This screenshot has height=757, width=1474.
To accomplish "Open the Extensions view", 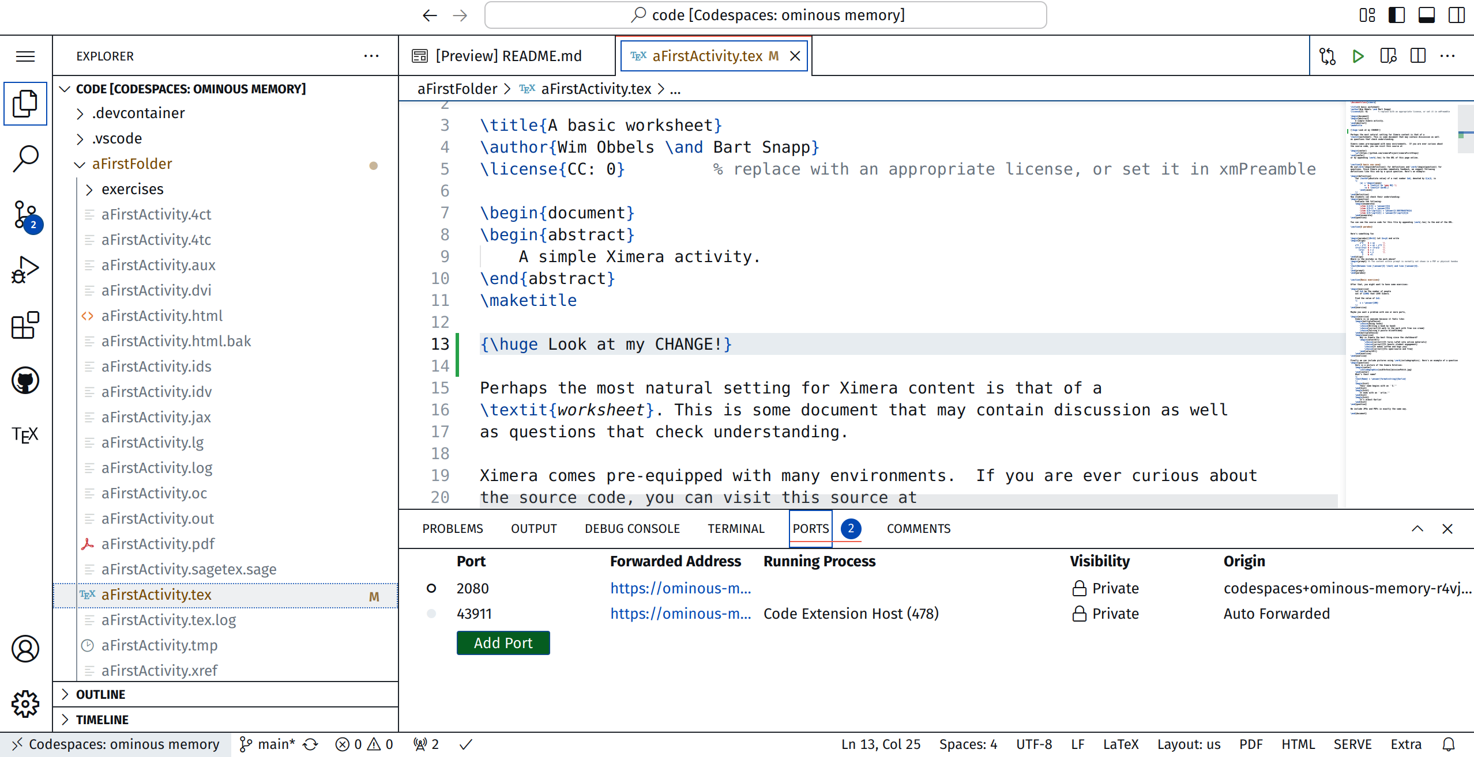I will click(25, 325).
